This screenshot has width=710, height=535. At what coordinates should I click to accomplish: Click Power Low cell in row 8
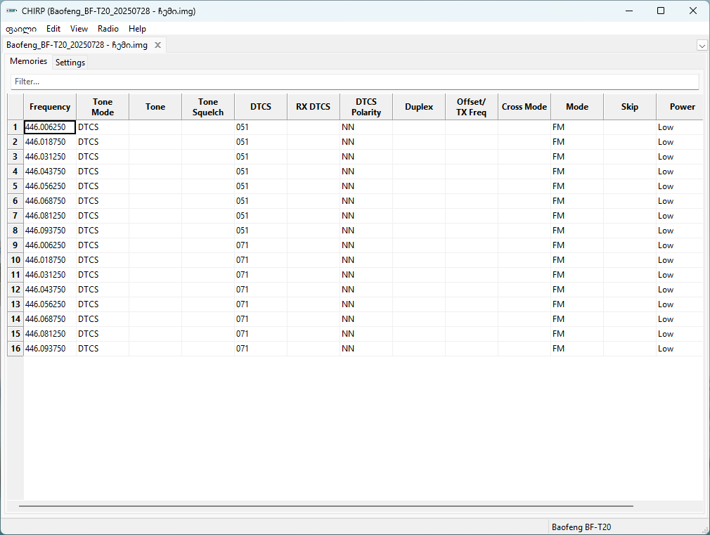click(x=680, y=231)
